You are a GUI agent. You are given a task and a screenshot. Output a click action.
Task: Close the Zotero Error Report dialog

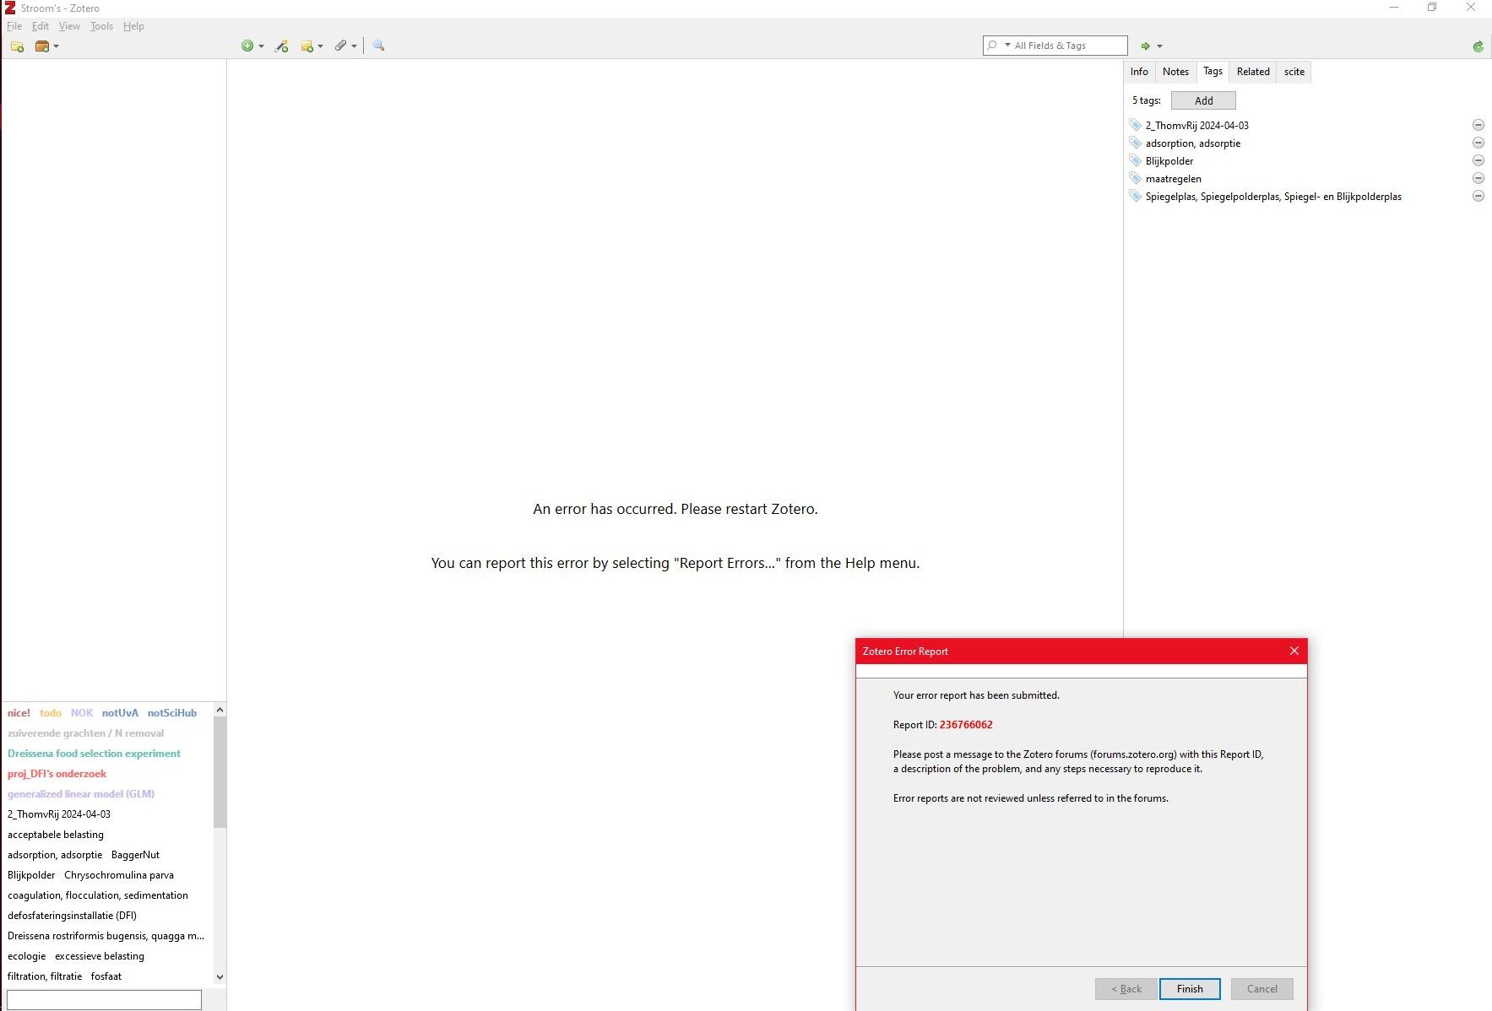(x=1294, y=651)
